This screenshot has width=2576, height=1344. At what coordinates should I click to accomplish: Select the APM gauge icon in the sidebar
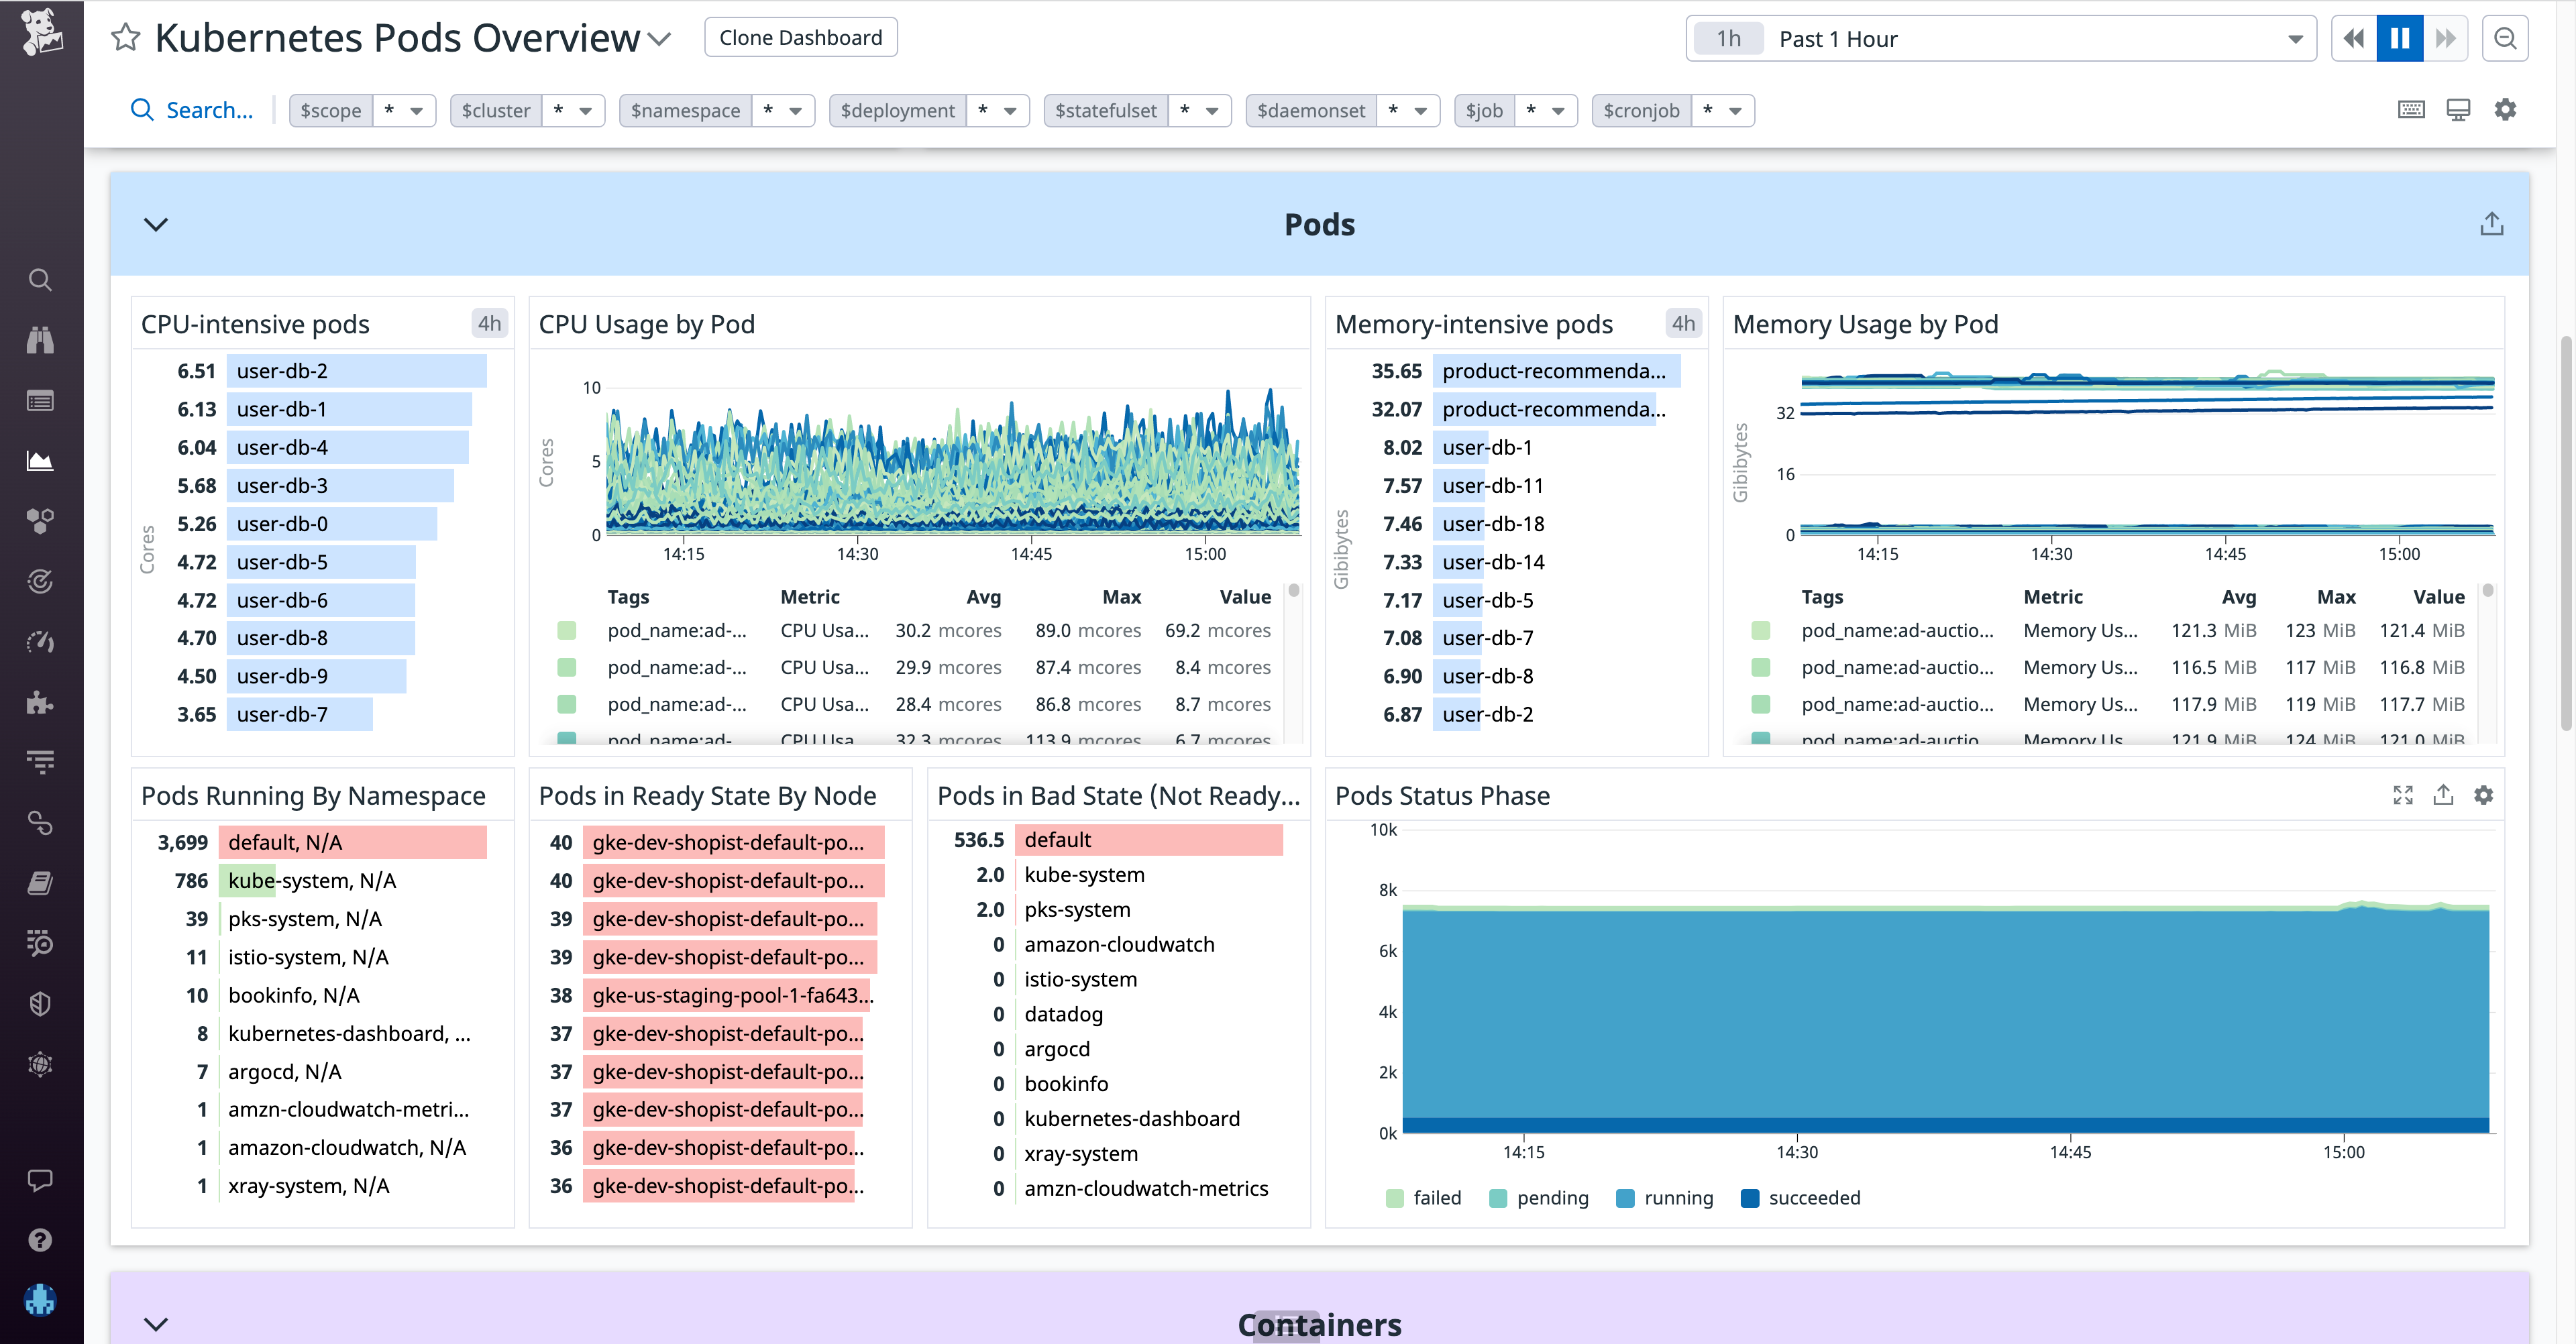(40, 642)
